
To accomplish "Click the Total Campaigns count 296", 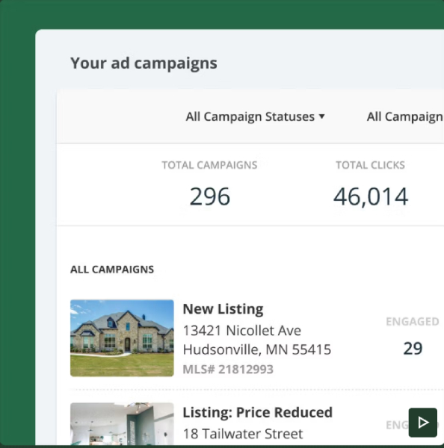I will (210, 196).
